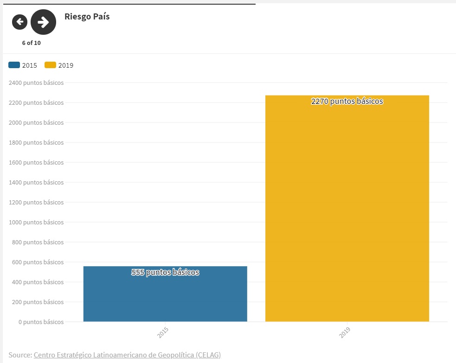
Task: Toggle the 2015 legend label
Action: click(x=30, y=65)
